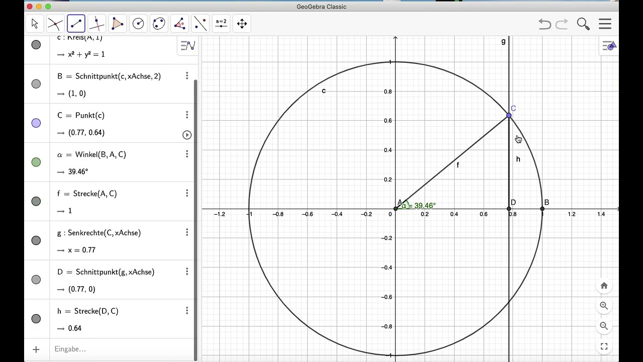Toggle visibility of segment h

click(36, 319)
